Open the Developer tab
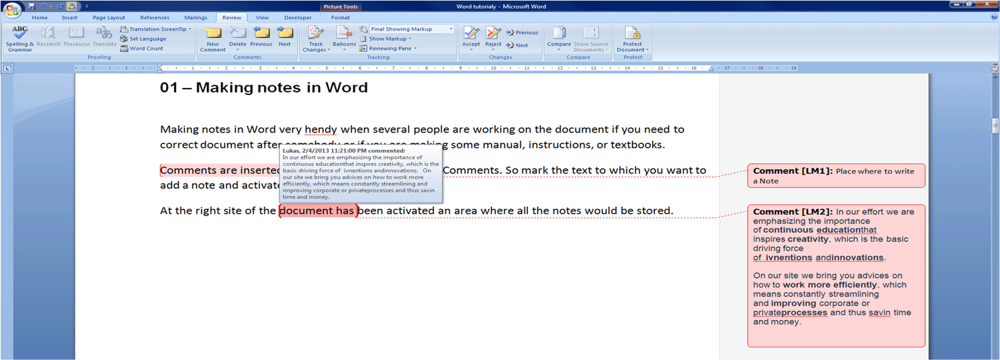The height and width of the screenshot is (360, 1000). tap(297, 17)
